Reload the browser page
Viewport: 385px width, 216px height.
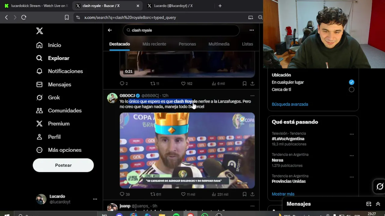pos(24,17)
